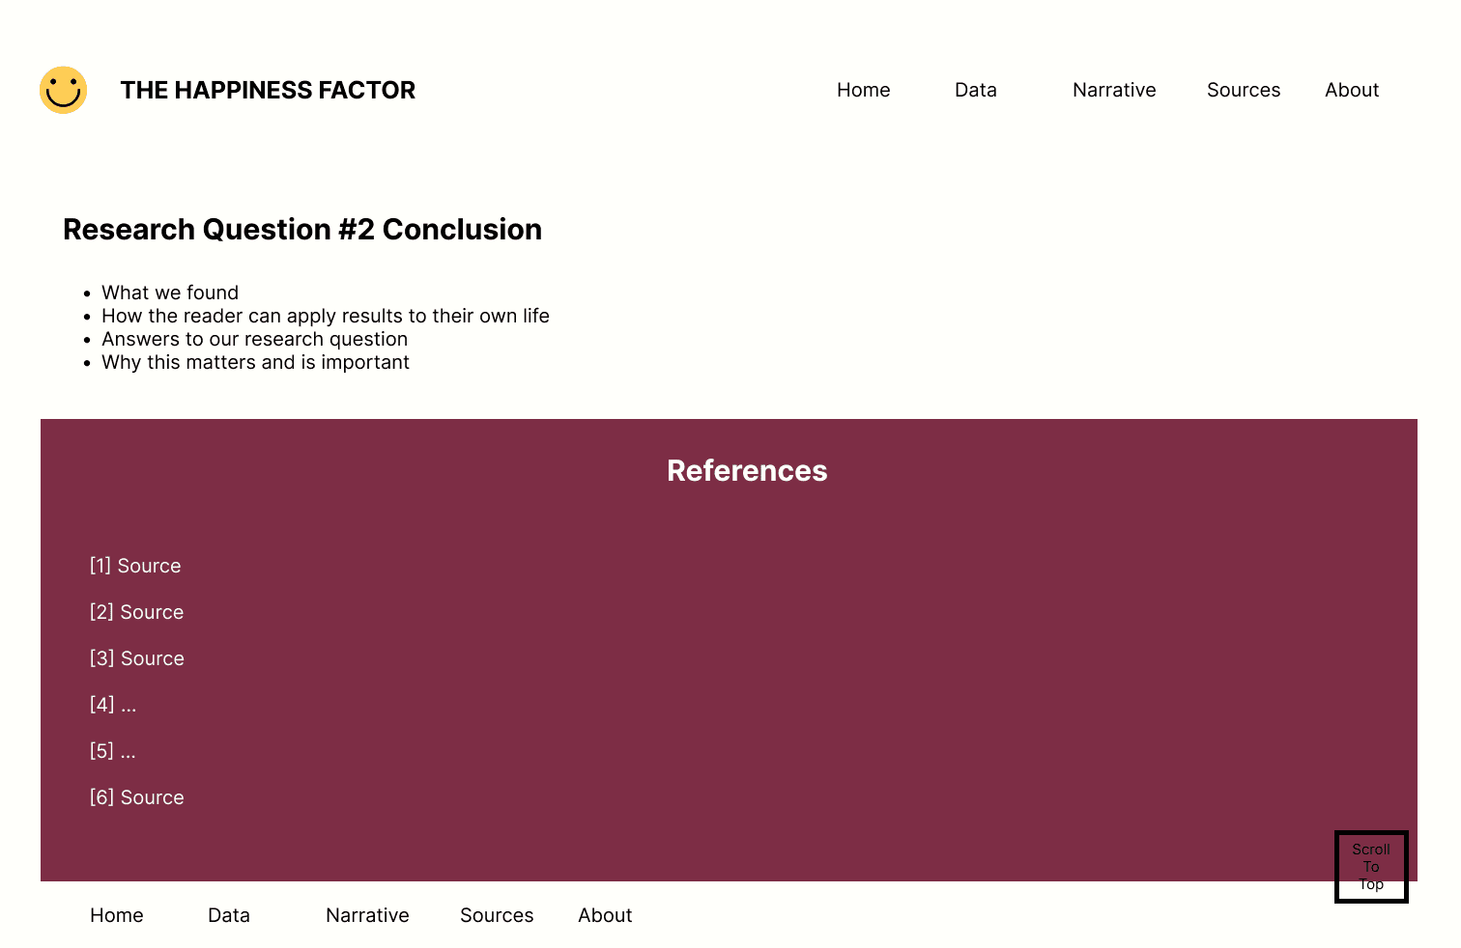
Task: Open About in the top navigation
Action: click(x=1352, y=90)
